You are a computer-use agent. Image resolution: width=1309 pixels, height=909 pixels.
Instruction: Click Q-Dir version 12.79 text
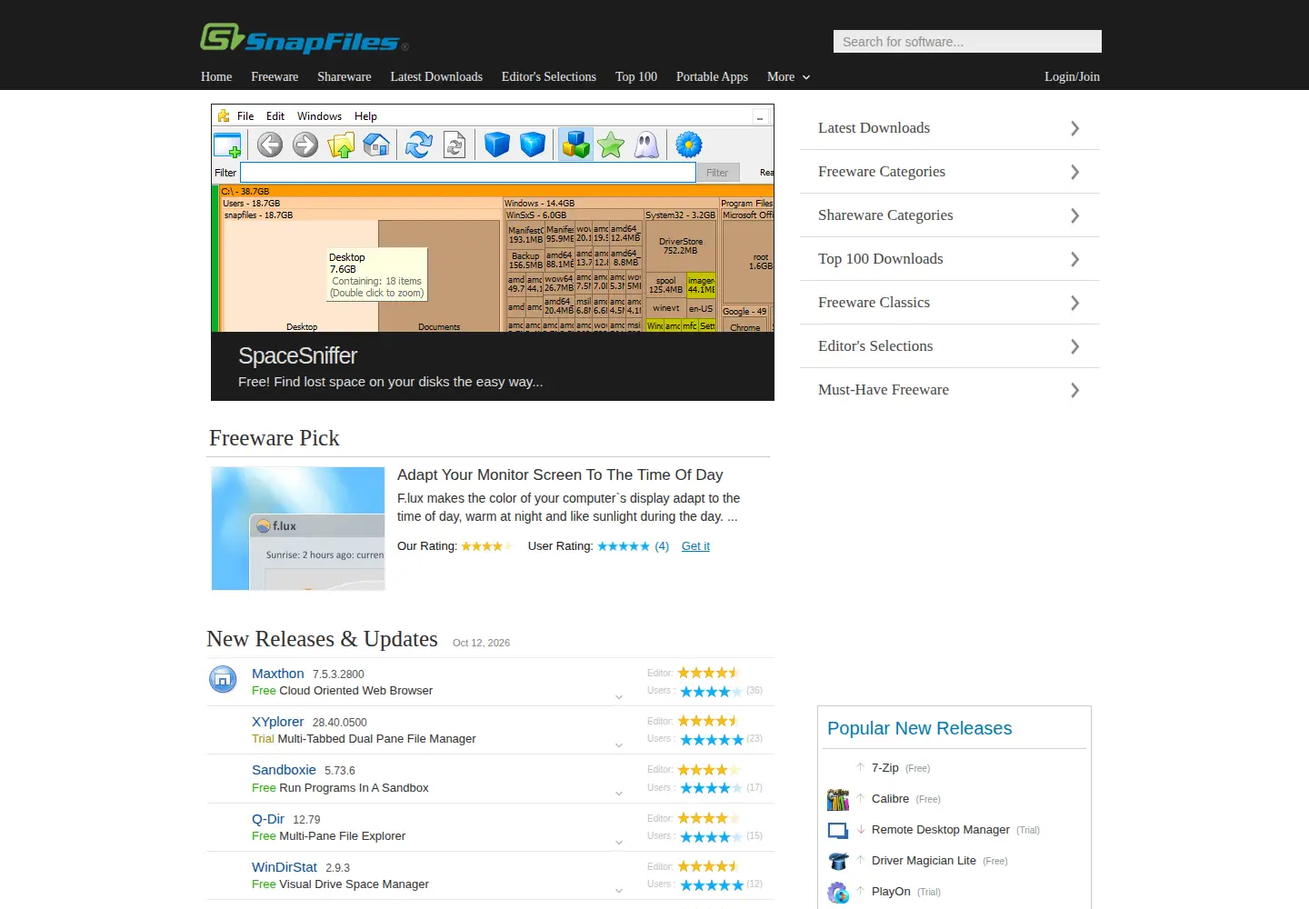coord(306,820)
